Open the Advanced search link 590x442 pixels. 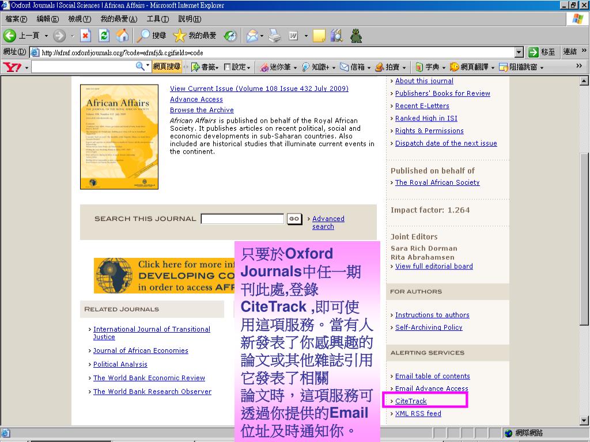328,223
